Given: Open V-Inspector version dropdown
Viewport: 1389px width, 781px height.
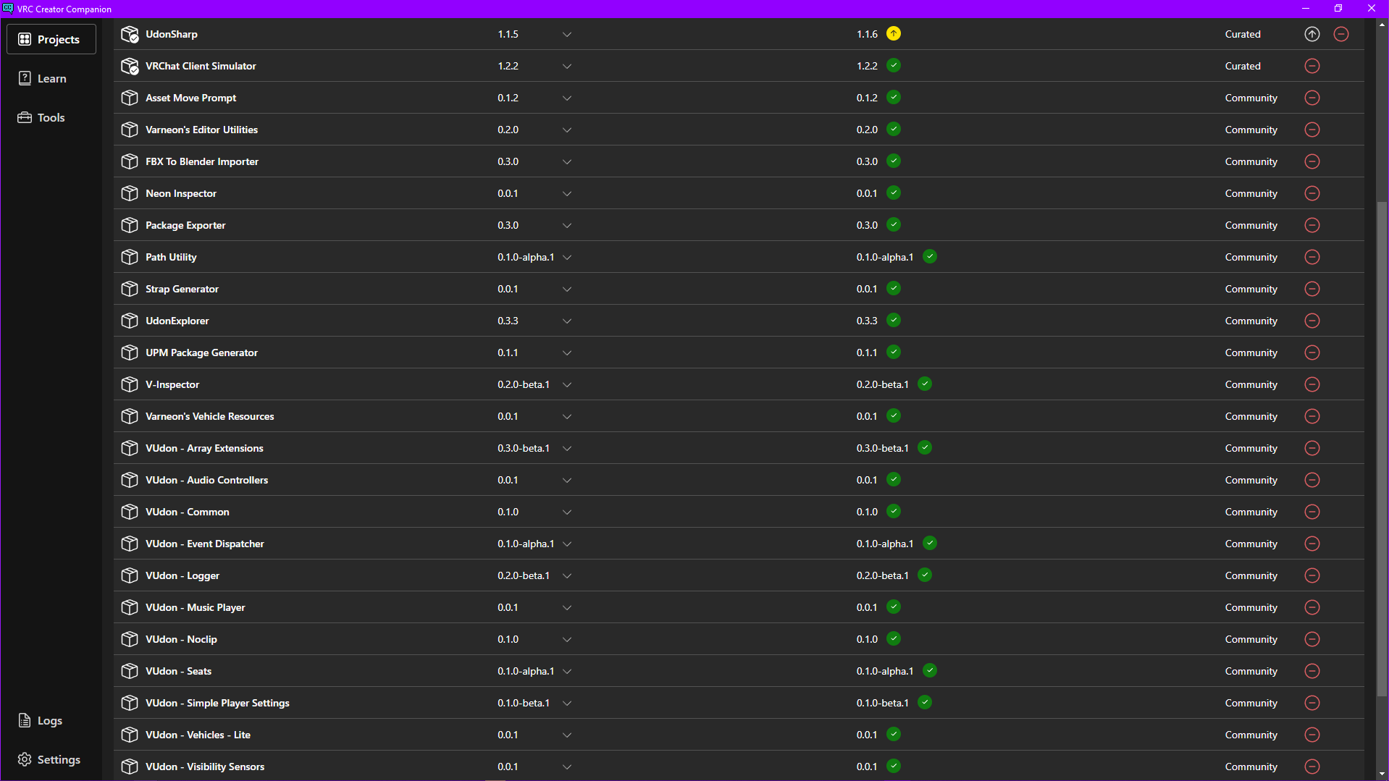Looking at the screenshot, I should [567, 384].
